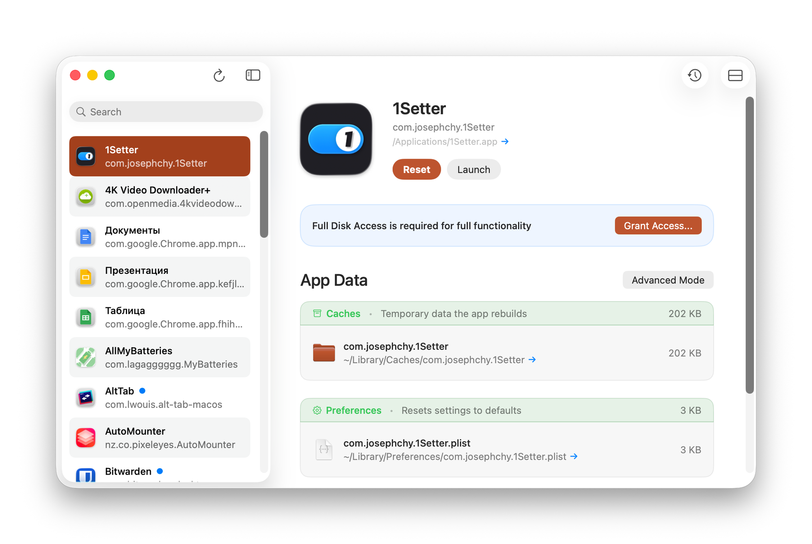Image resolution: width=812 pixels, height=544 pixels.
Task: Reveal Preferences plist path with arrow
Action: (x=574, y=456)
